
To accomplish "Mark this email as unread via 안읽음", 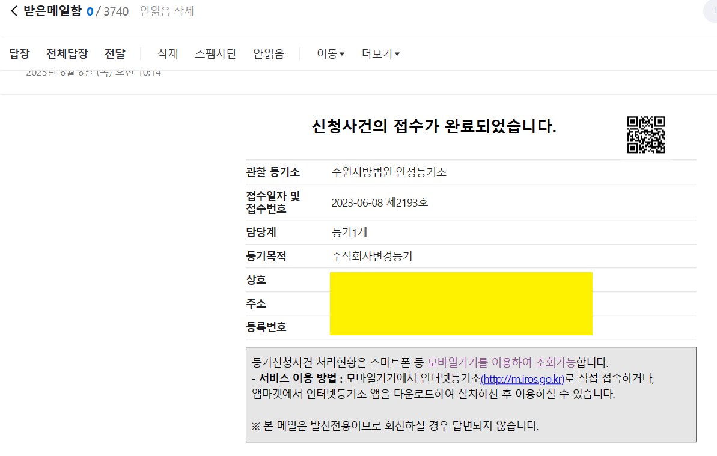I will click(x=269, y=53).
